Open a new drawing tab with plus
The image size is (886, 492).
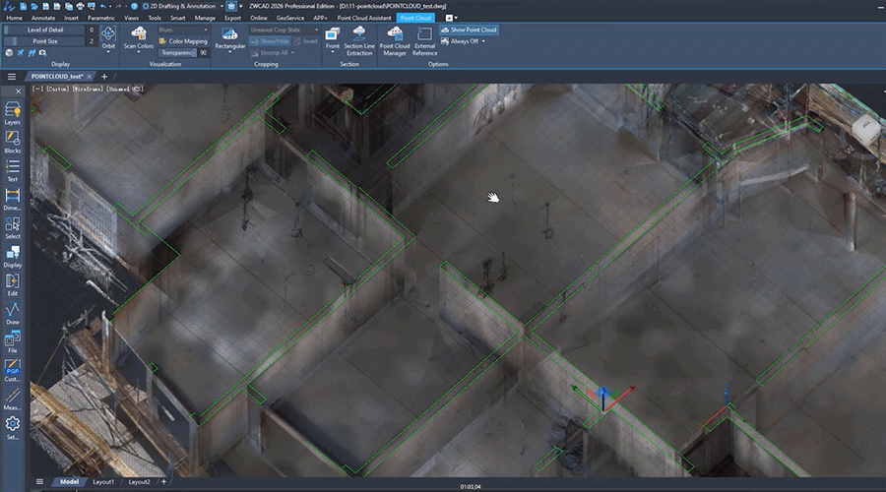[104, 76]
